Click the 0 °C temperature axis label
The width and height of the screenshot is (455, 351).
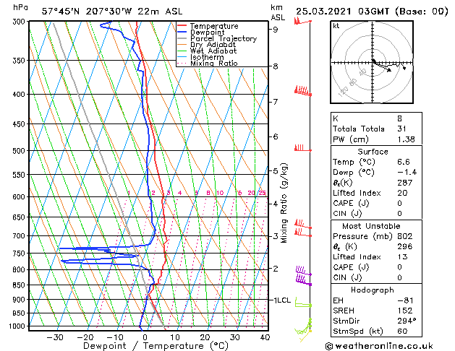pos(145,337)
